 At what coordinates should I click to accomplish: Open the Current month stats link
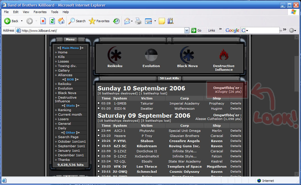click(70, 115)
